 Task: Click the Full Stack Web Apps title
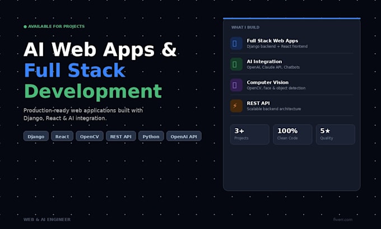pyautogui.click(x=272, y=41)
